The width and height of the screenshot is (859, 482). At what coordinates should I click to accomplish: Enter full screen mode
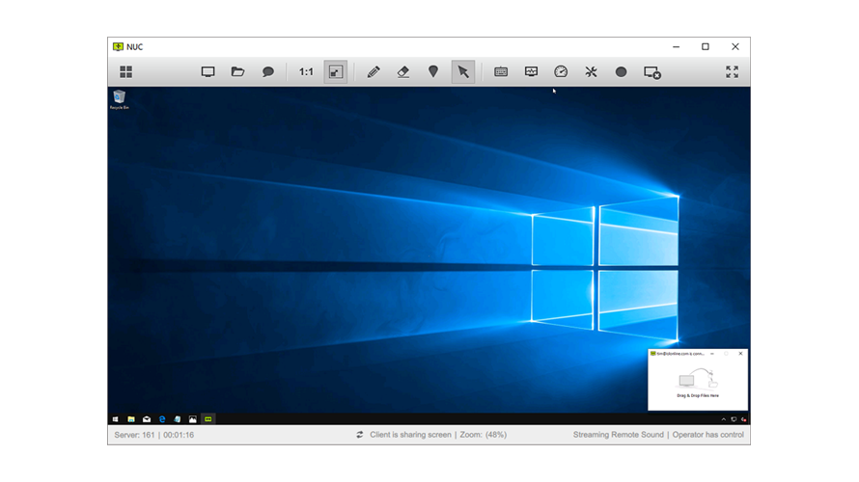(732, 72)
